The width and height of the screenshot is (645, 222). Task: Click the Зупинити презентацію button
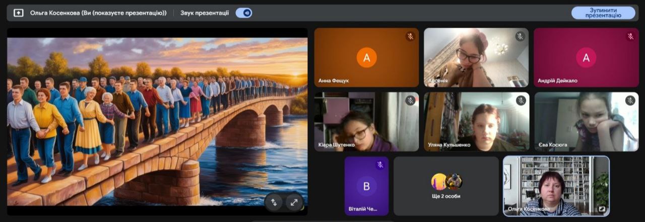[x=603, y=13]
